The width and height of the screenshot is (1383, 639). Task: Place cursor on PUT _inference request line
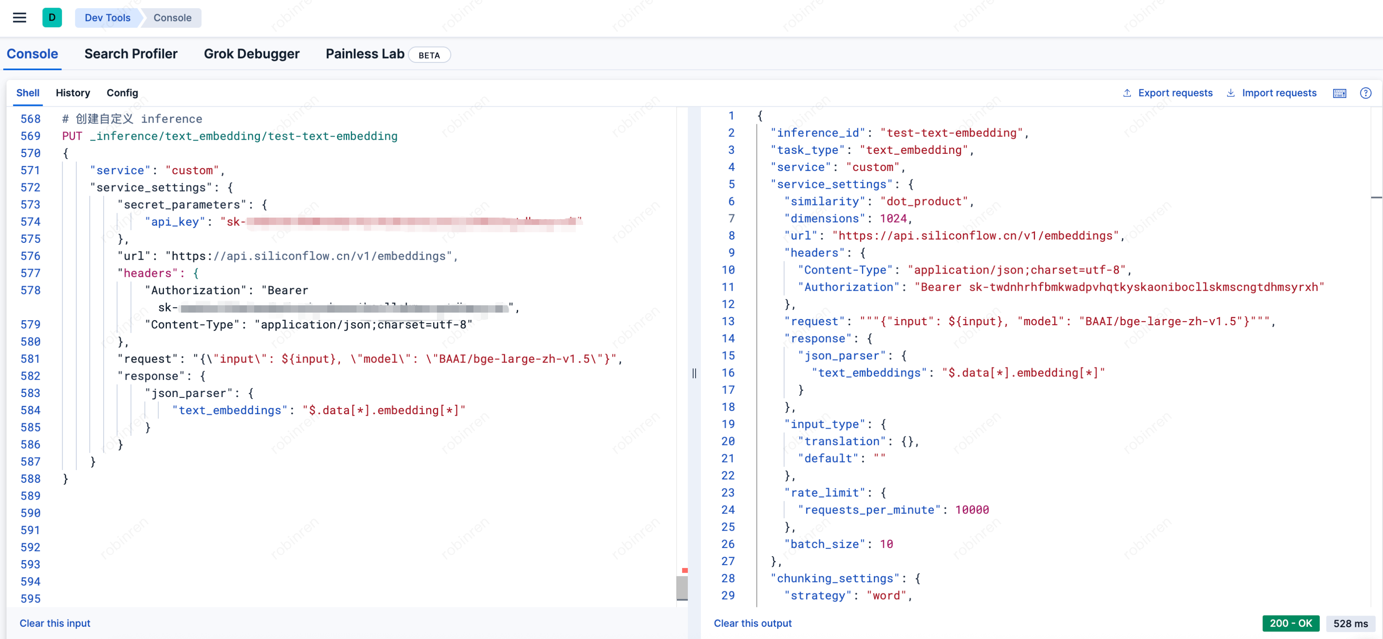tap(230, 136)
